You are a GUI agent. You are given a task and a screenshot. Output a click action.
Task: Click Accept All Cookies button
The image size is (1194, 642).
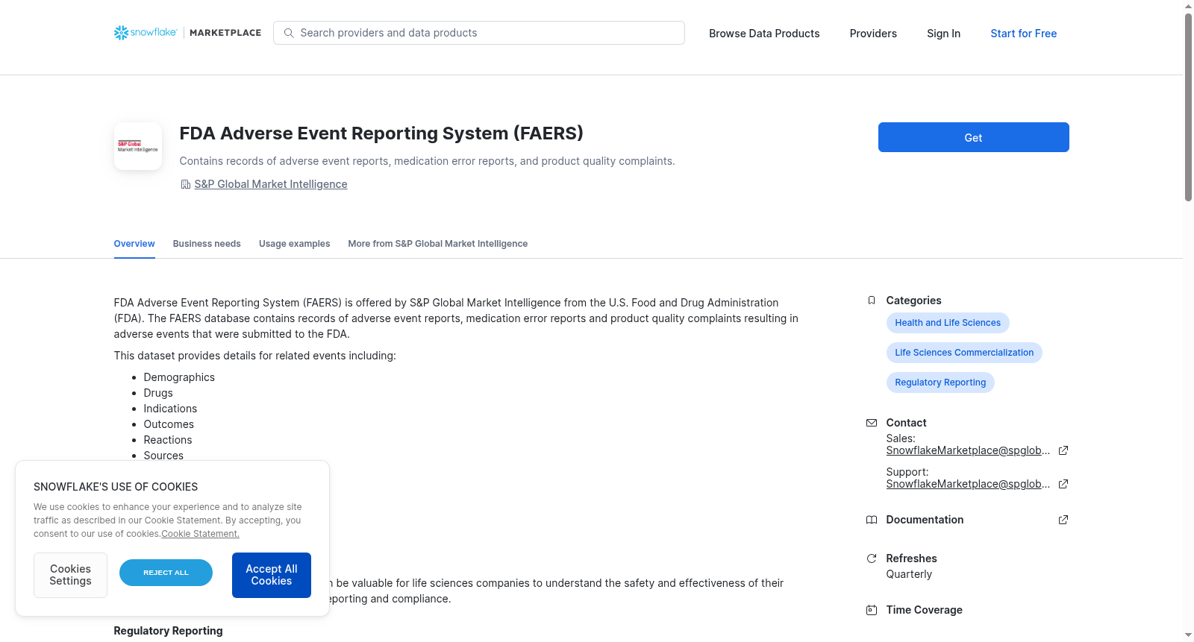(x=272, y=575)
